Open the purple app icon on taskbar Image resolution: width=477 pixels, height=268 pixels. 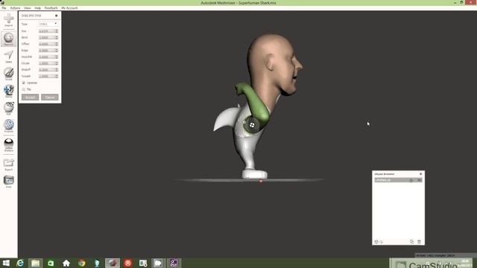(174, 263)
